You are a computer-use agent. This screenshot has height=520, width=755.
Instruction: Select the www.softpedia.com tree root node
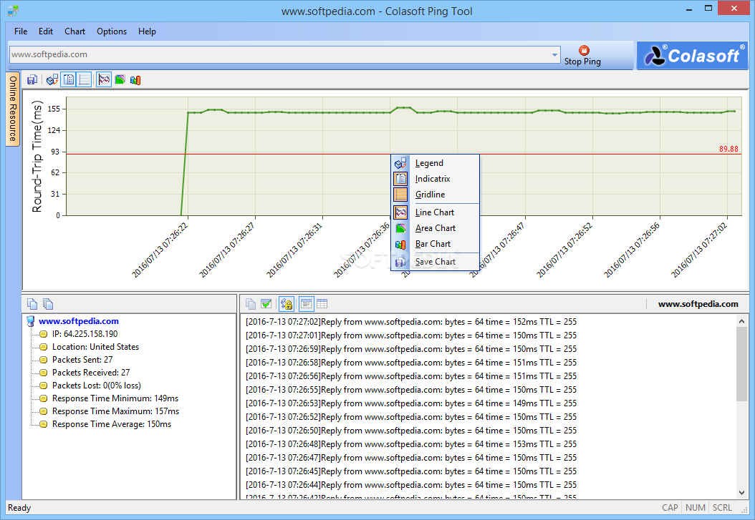pos(79,321)
